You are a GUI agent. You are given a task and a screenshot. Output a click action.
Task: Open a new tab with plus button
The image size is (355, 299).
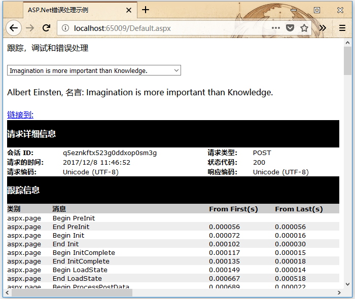click(x=146, y=10)
